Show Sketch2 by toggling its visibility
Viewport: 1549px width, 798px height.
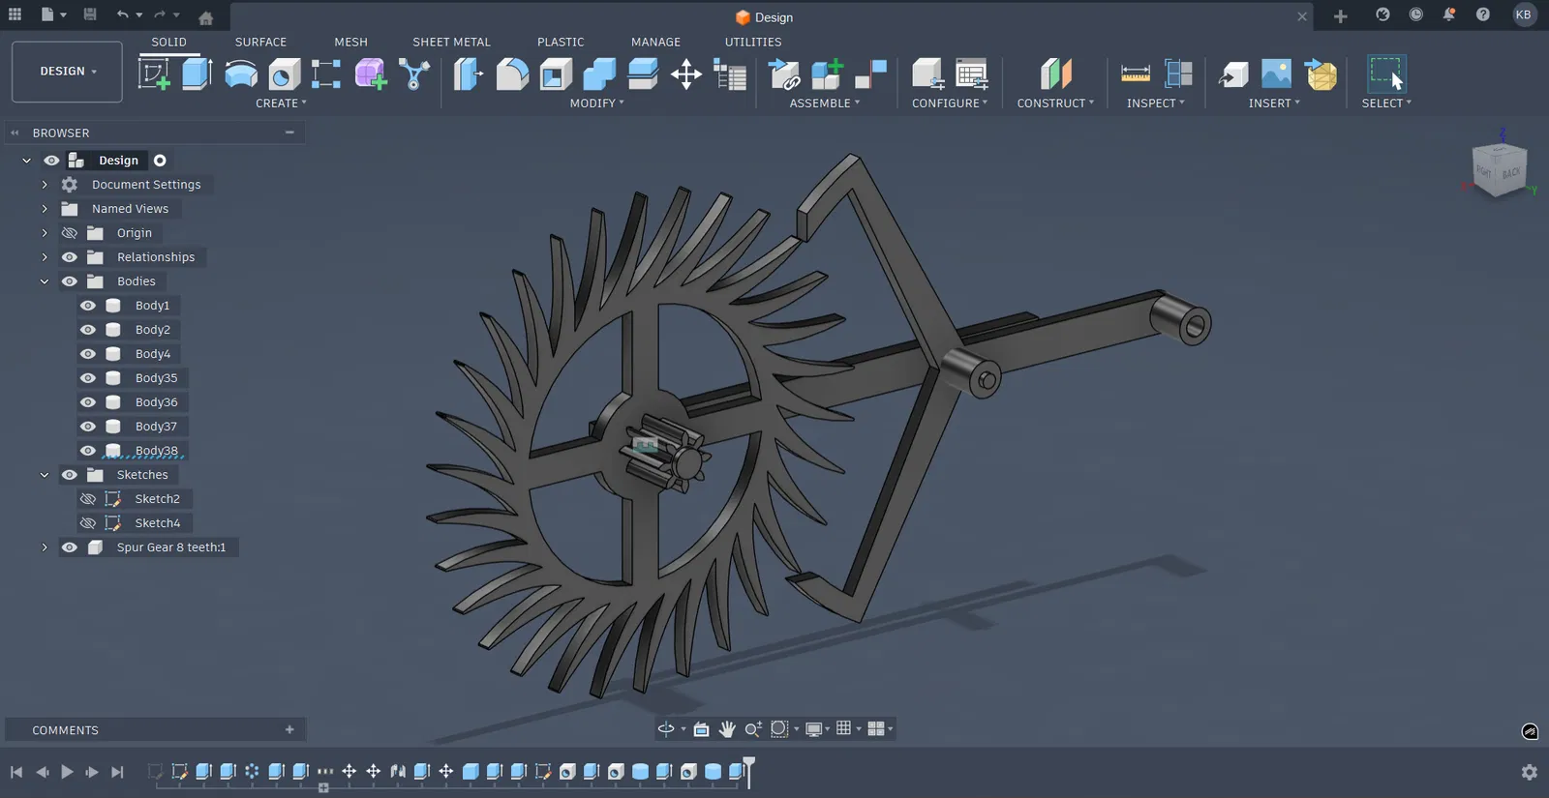pyautogui.click(x=88, y=499)
